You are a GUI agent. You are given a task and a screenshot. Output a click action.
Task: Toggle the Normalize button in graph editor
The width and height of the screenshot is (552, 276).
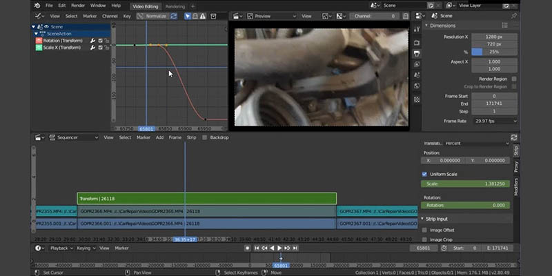coord(152,16)
